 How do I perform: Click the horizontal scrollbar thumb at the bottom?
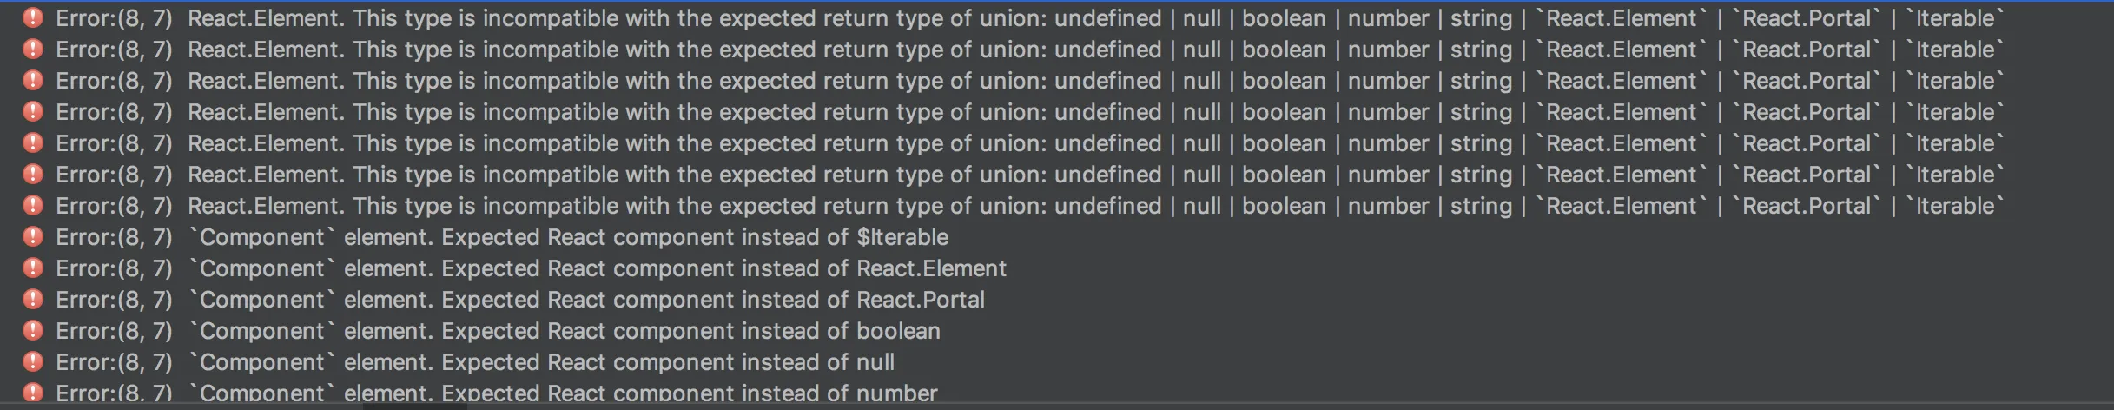point(415,406)
